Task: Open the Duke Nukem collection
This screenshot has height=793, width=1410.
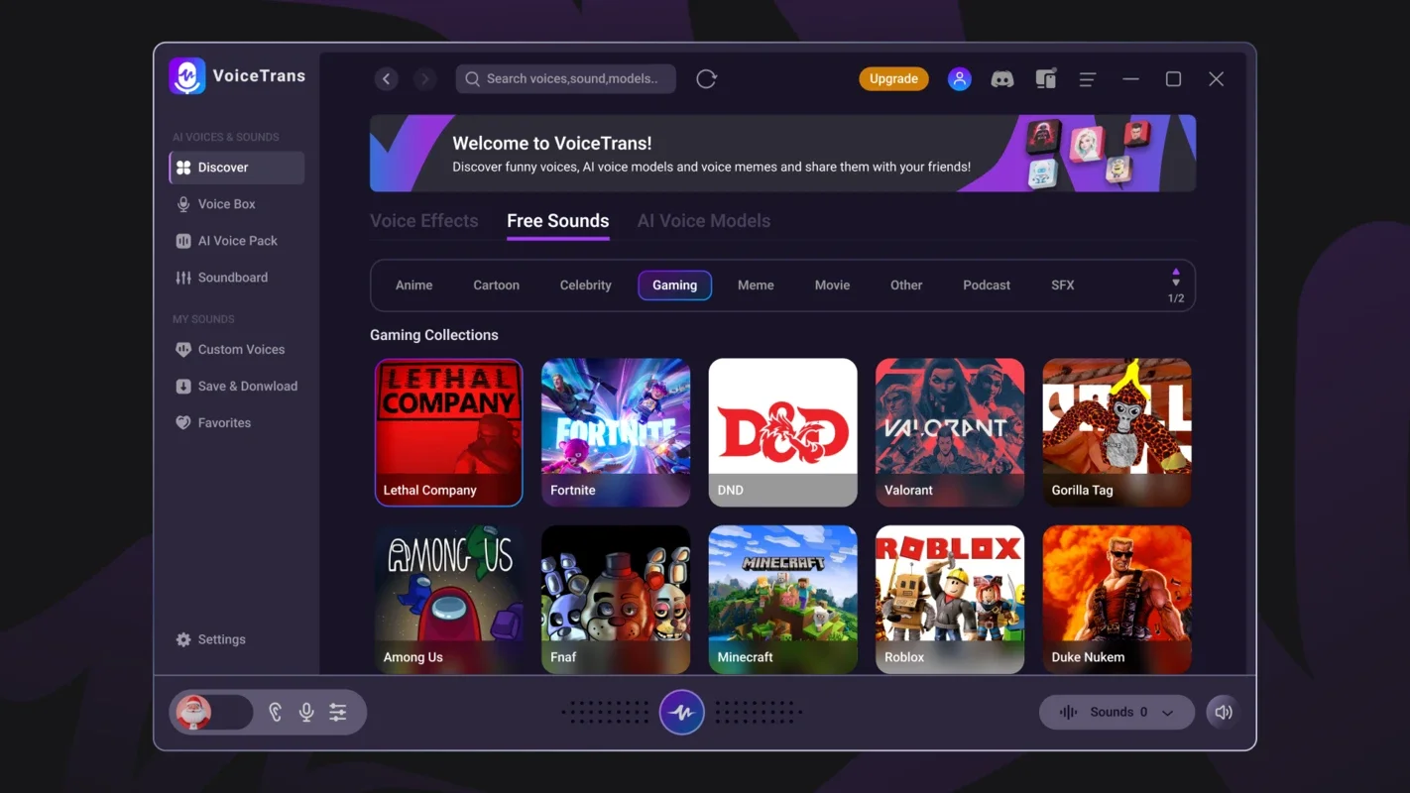Action: click(1117, 600)
